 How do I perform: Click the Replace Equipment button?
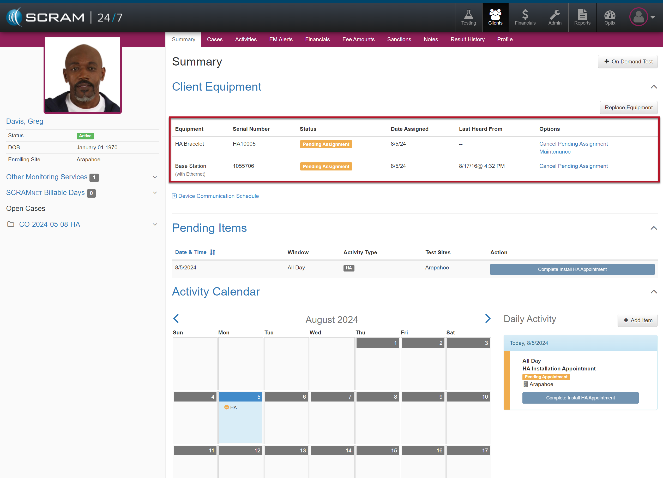click(x=628, y=108)
